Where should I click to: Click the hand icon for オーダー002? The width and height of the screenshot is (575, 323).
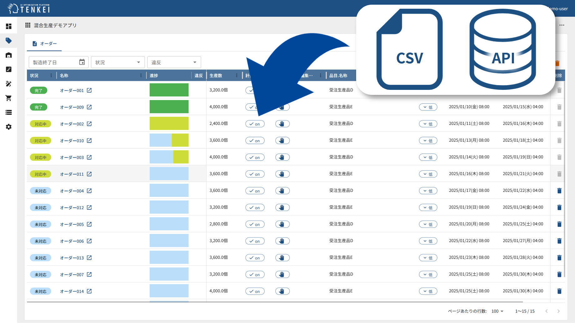click(x=282, y=124)
